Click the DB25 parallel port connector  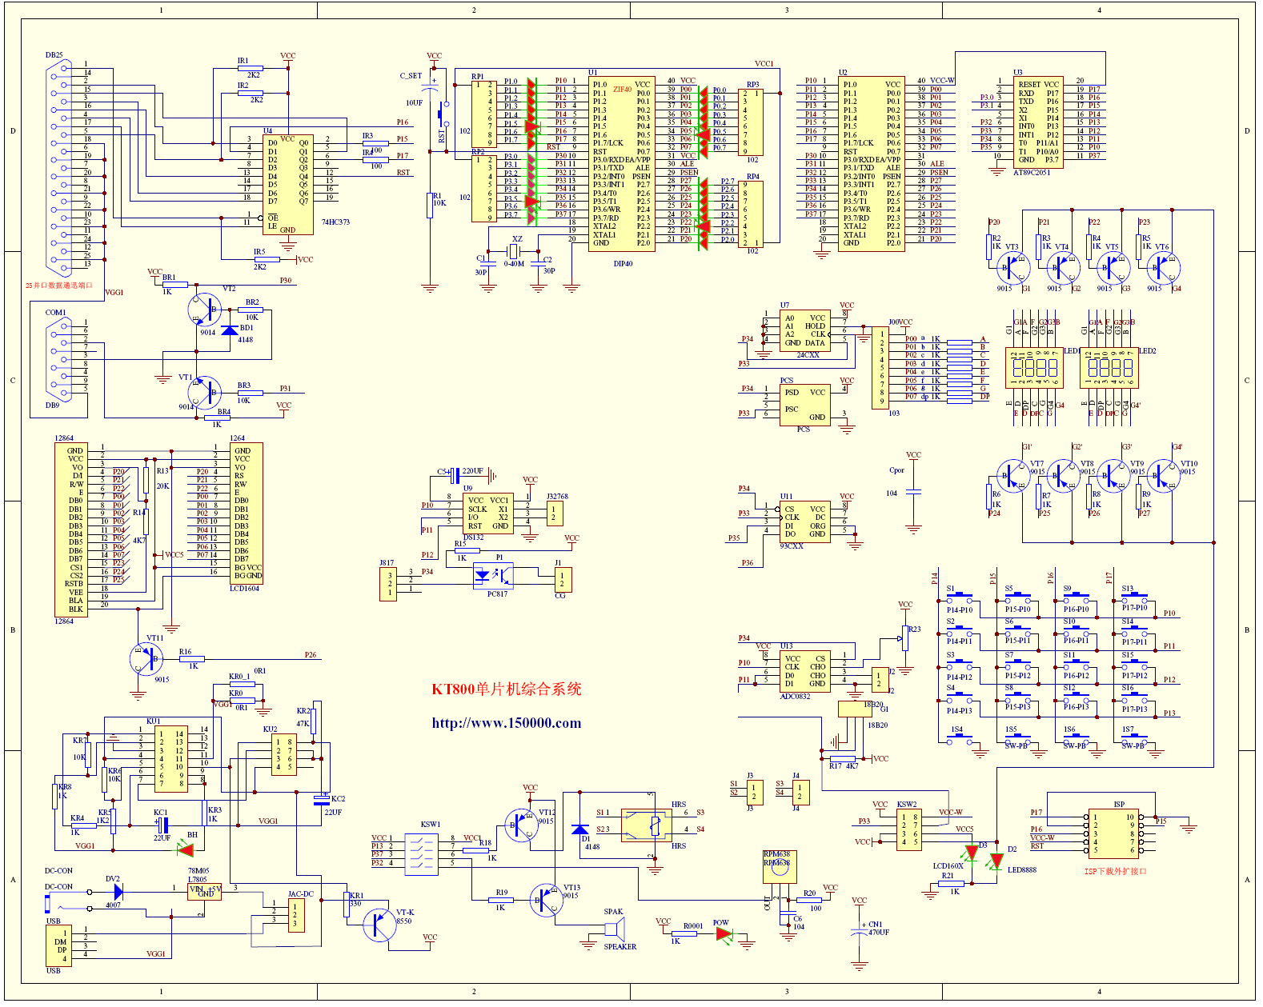pos(61,169)
